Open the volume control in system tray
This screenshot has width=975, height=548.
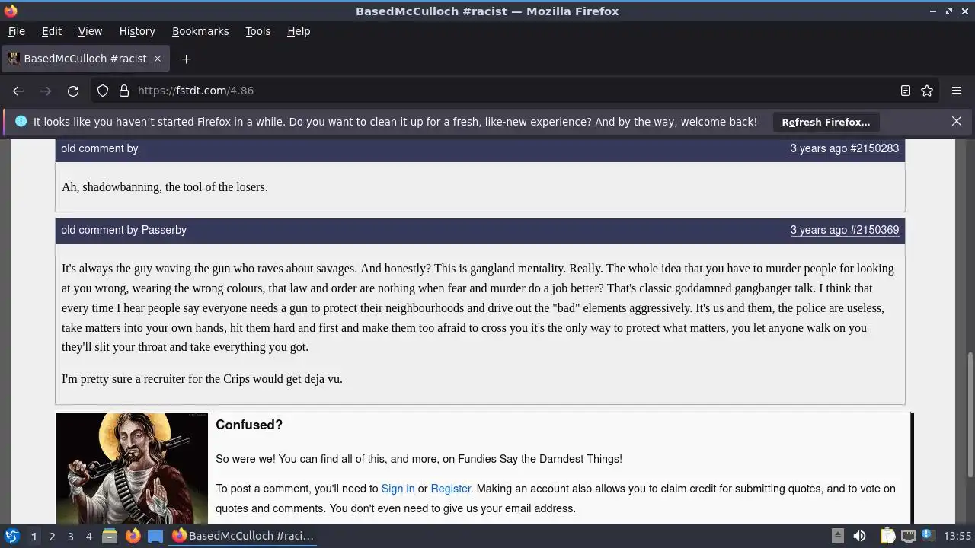[859, 536]
